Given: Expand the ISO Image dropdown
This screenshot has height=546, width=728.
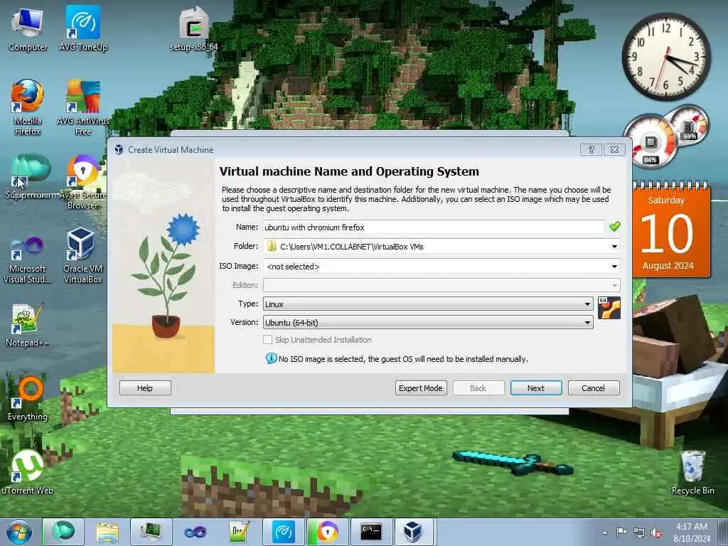Looking at the screenshot, I should pyautogui.click(x=614, y=267).
